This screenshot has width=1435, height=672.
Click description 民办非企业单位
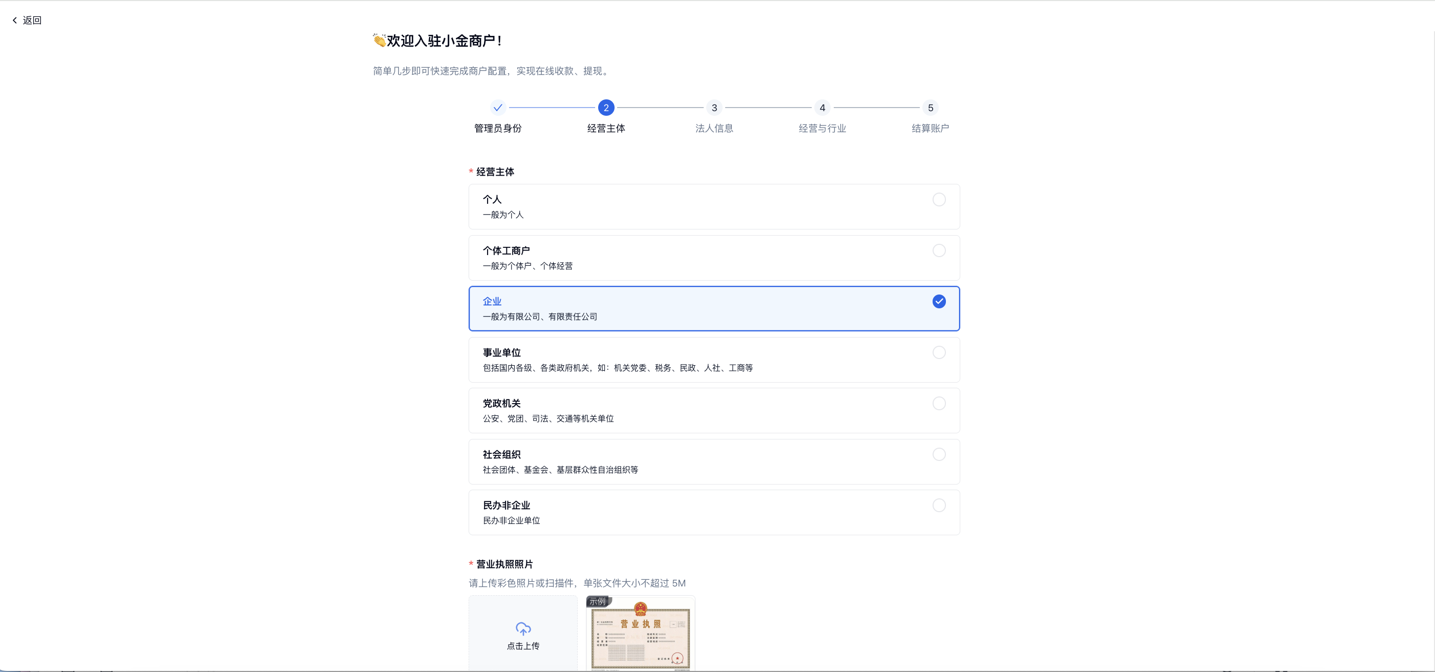(x=512, y=520)
